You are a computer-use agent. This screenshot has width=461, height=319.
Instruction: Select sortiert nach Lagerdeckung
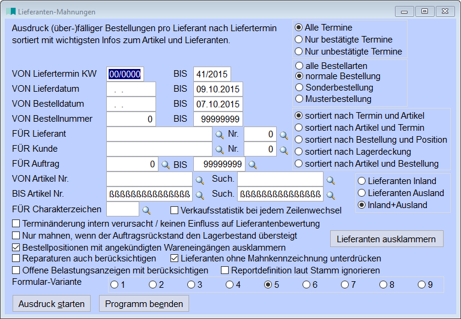coord(298,152)
